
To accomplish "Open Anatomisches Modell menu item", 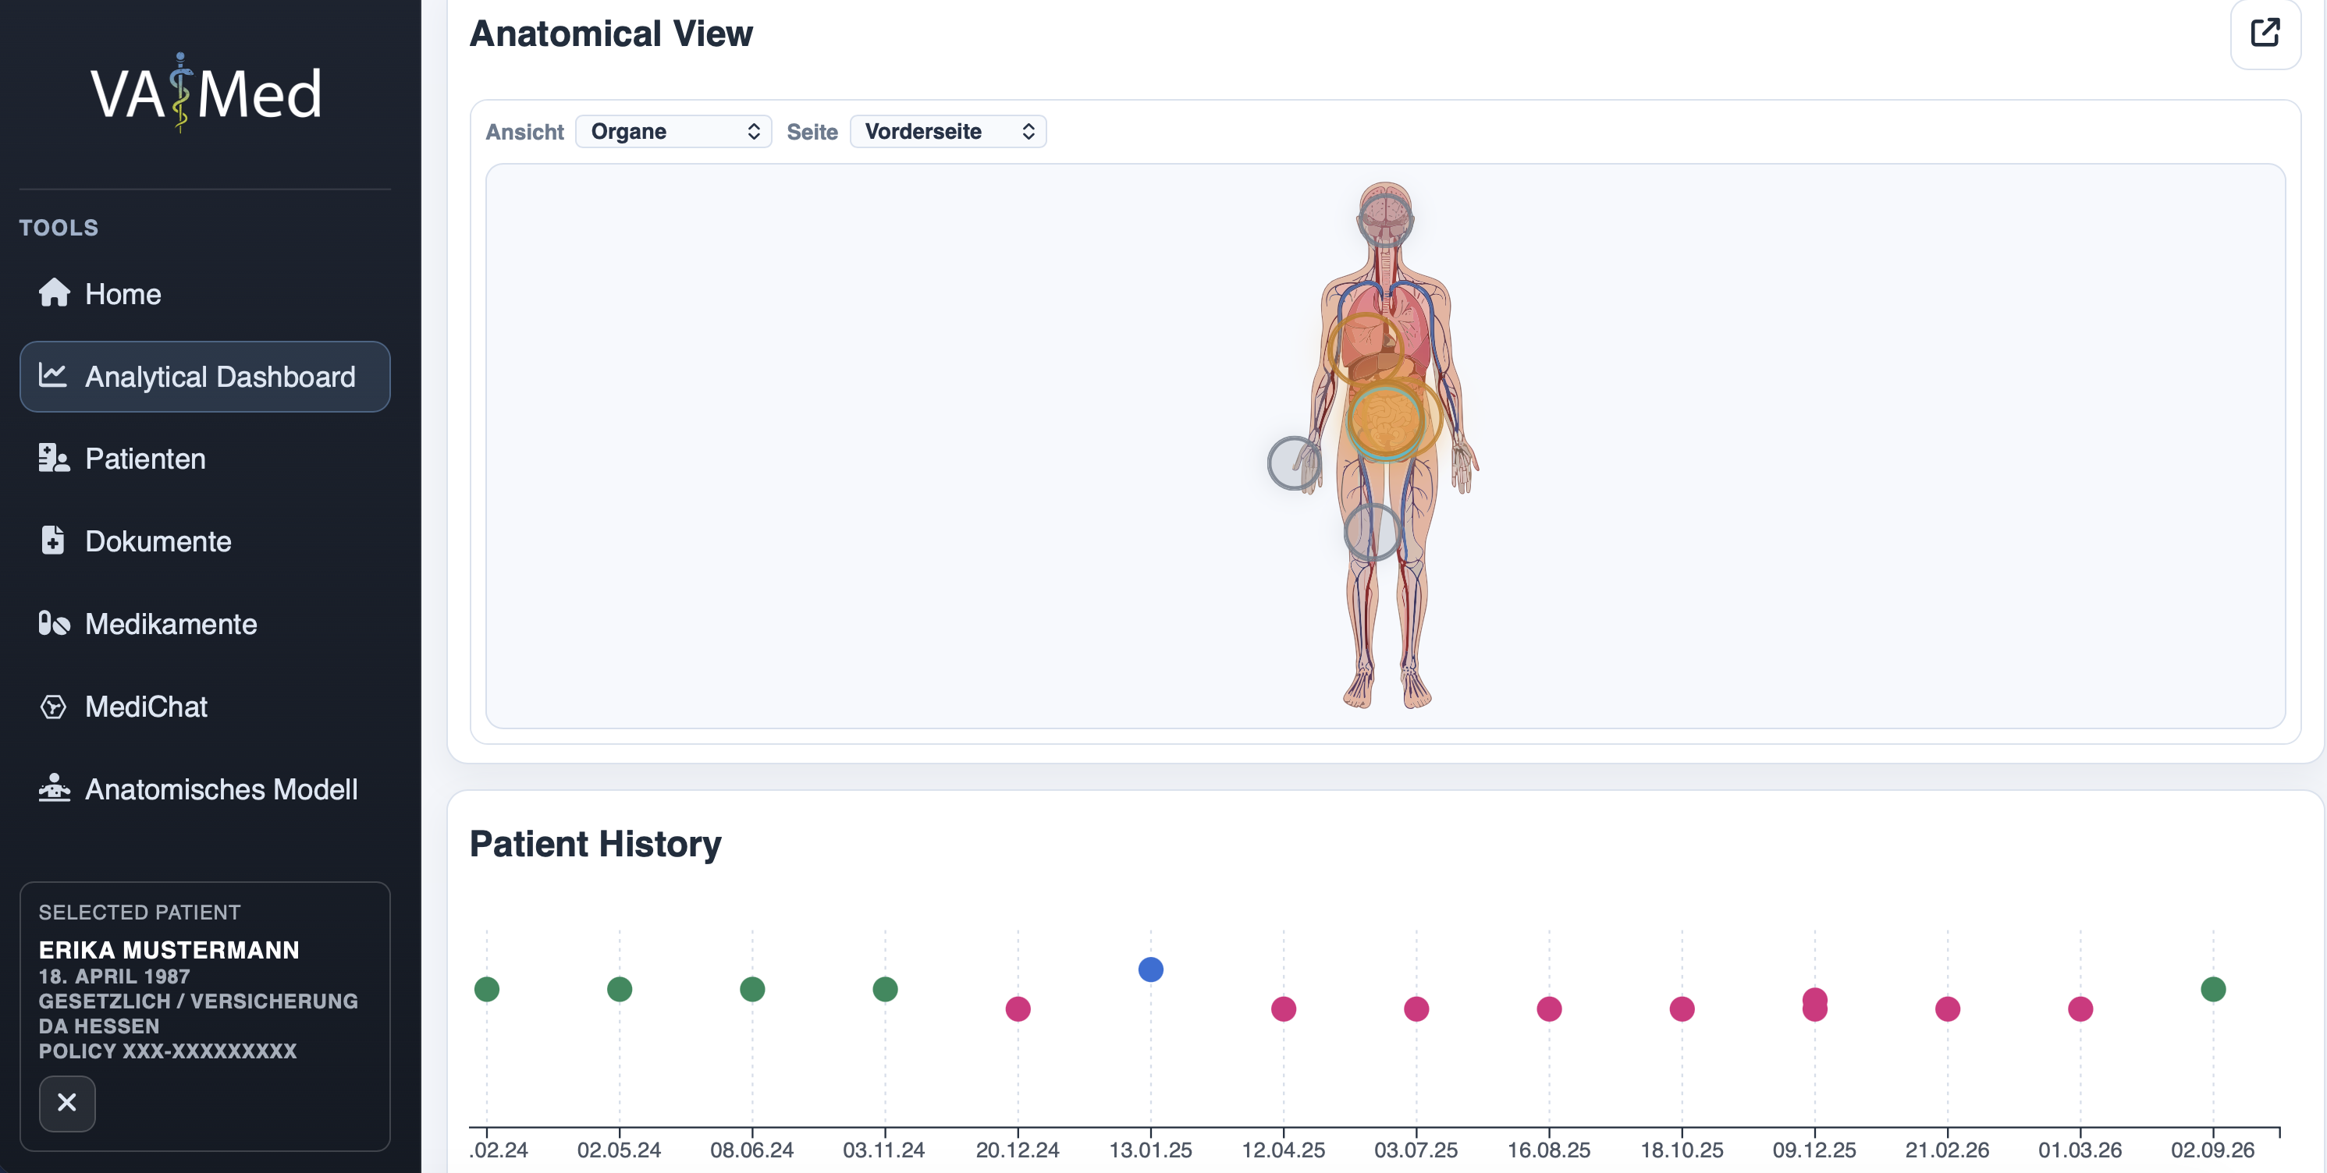I will point(205,789).
